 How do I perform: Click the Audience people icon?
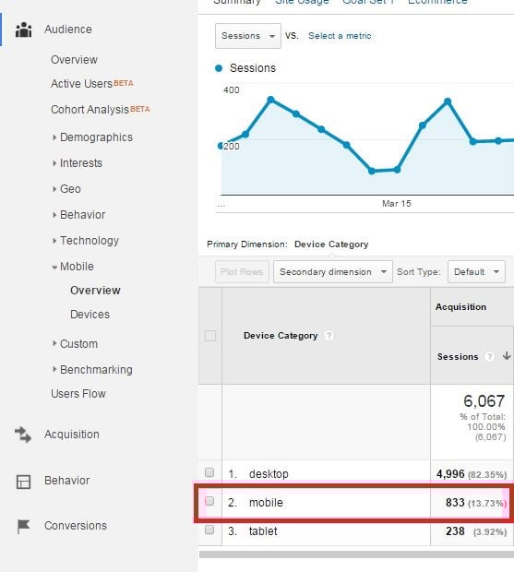pyautogui.click(x=23, y=30)
